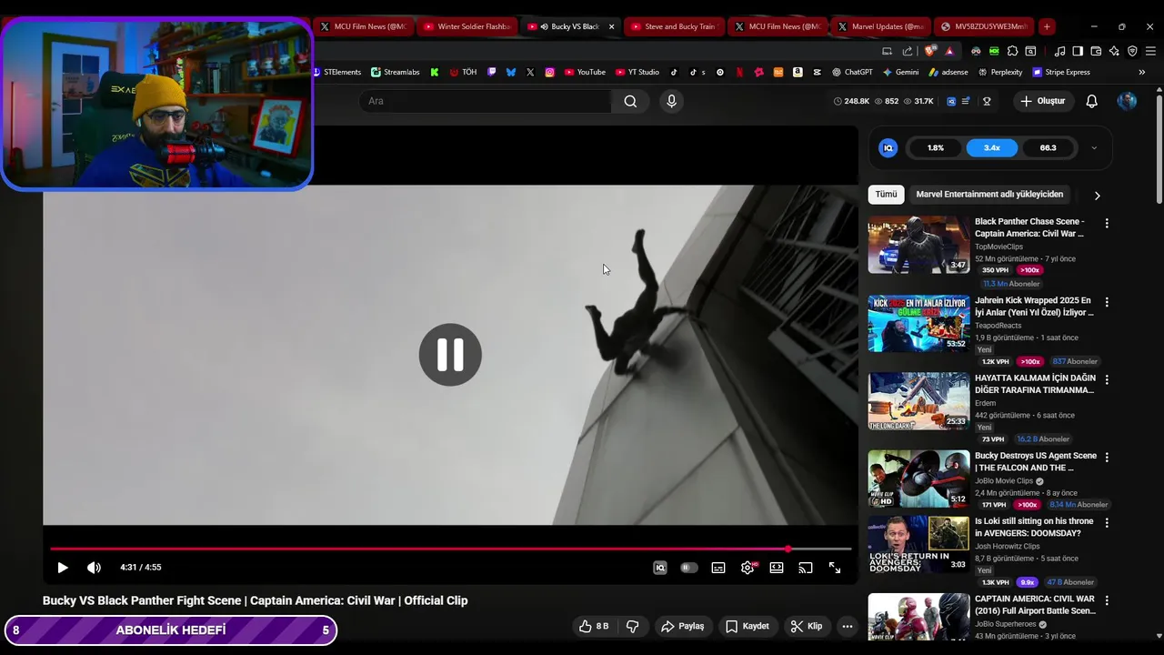Click Kaydet to save video

(748, 626)
